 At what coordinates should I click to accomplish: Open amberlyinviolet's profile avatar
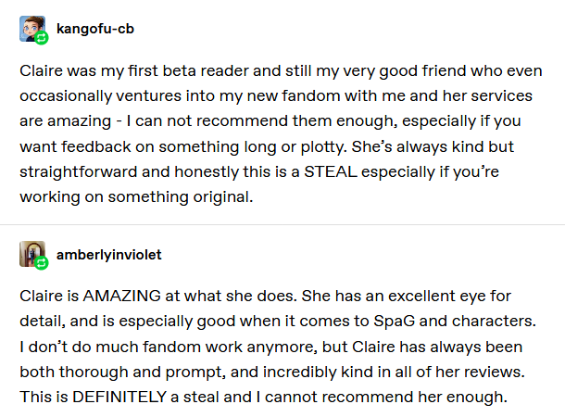click(x=31, y=254)
